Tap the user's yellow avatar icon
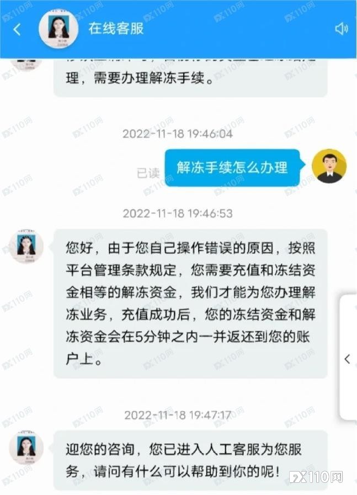This screenshot has width=357, height=495. (329, 166)
